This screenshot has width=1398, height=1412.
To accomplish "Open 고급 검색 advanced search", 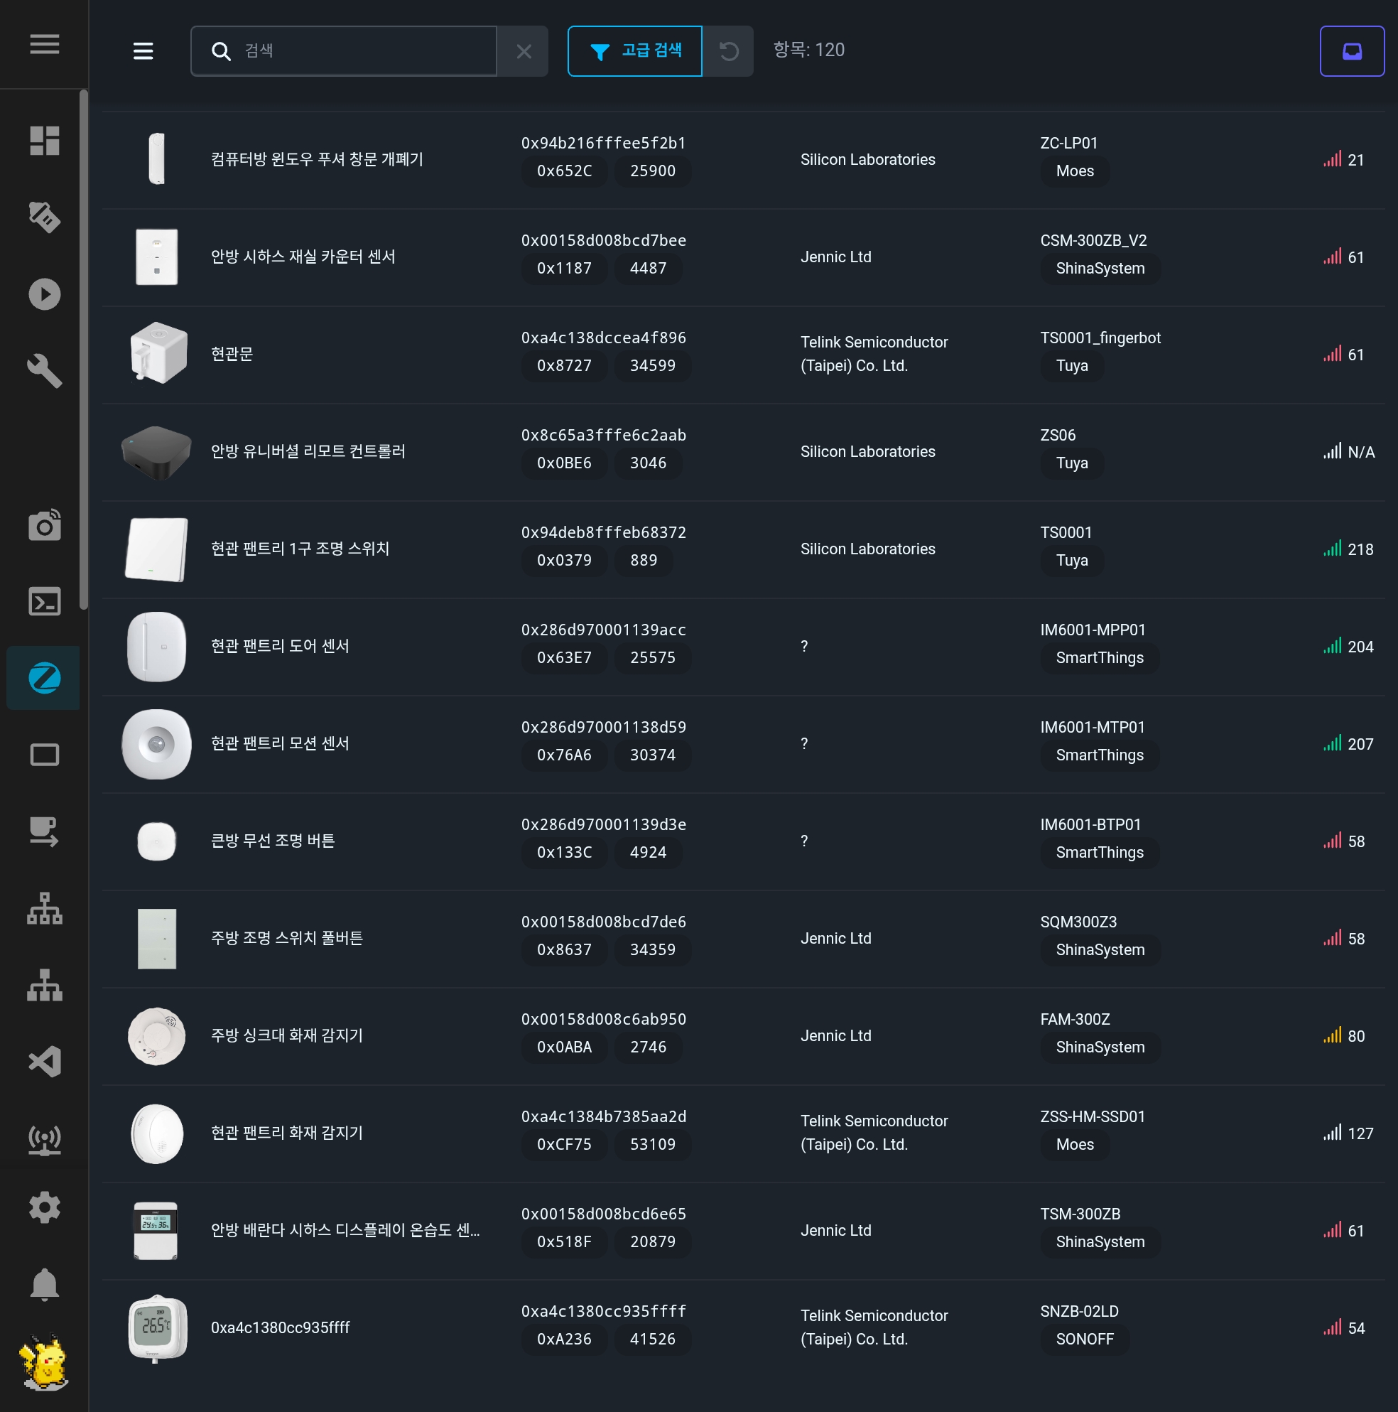I will [635, 51].
